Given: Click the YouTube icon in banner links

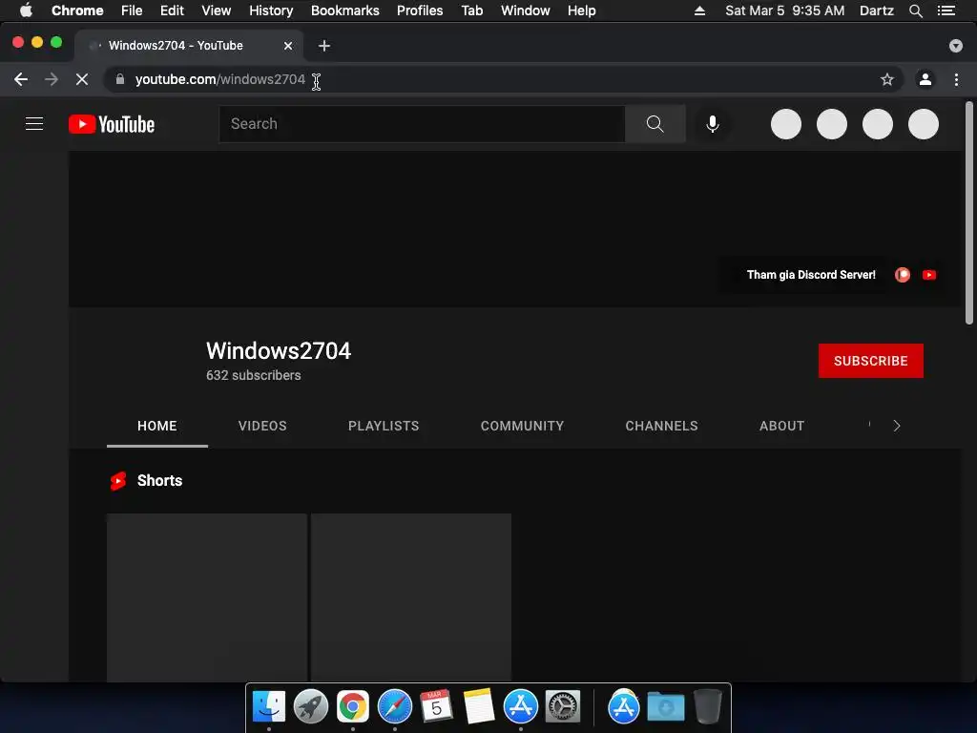Looking at the screenshot, I should point(929,275).
